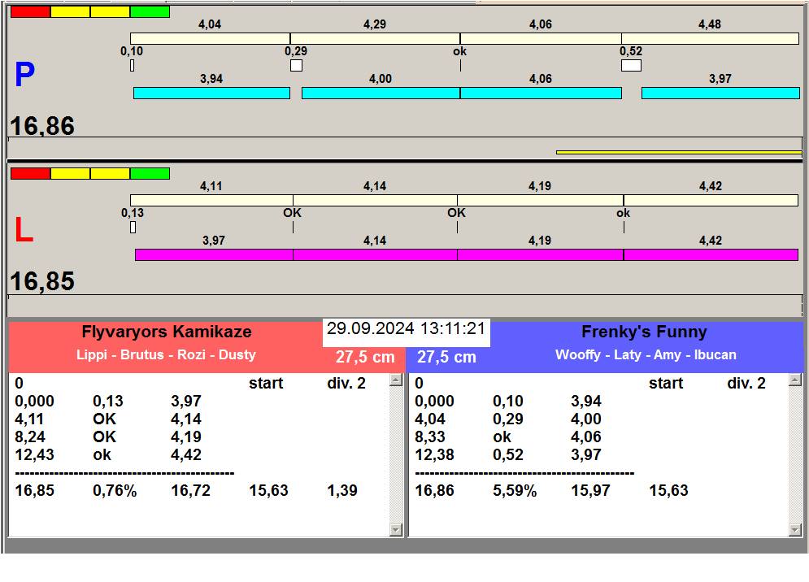The width and height of the screenshot is (809, 582).
Task: Click the 16,86 total time in lane P
Action: [x=42, y=126]
